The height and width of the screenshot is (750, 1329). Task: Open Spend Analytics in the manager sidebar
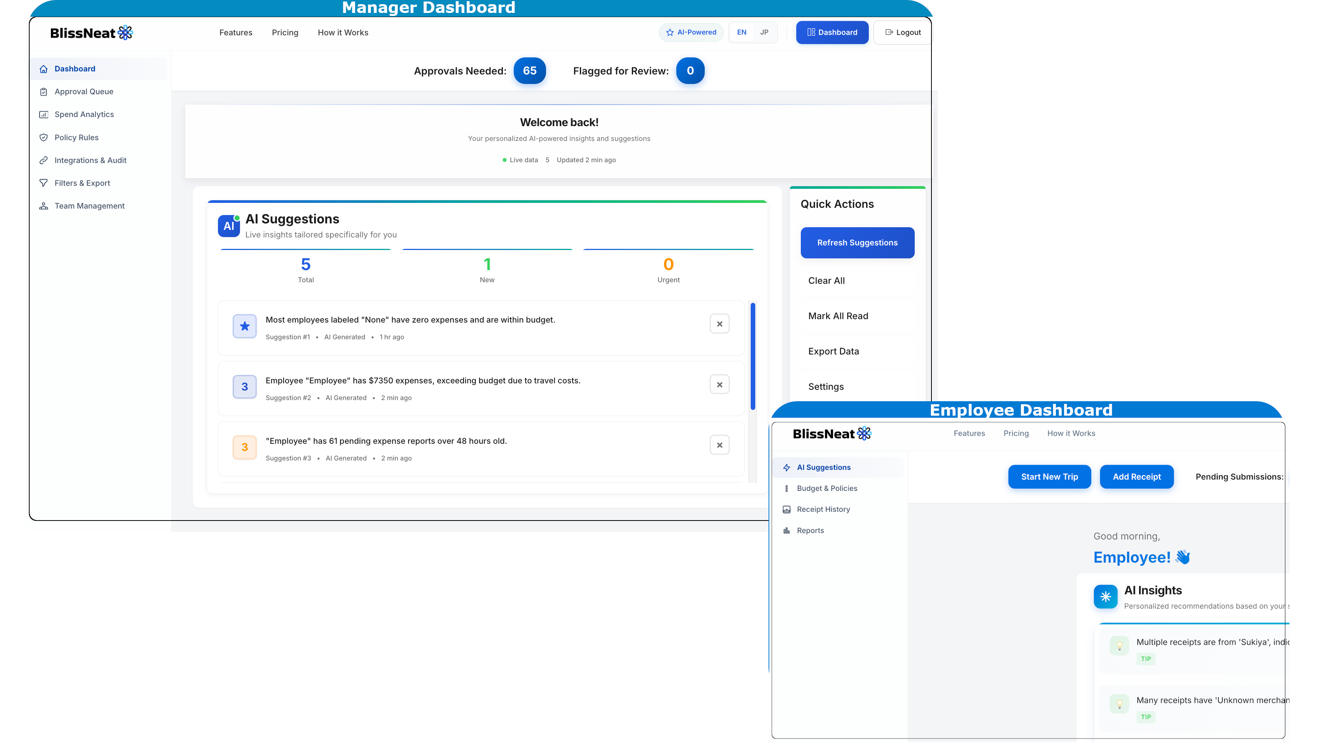pyautogui.click(x=84, y=114)
